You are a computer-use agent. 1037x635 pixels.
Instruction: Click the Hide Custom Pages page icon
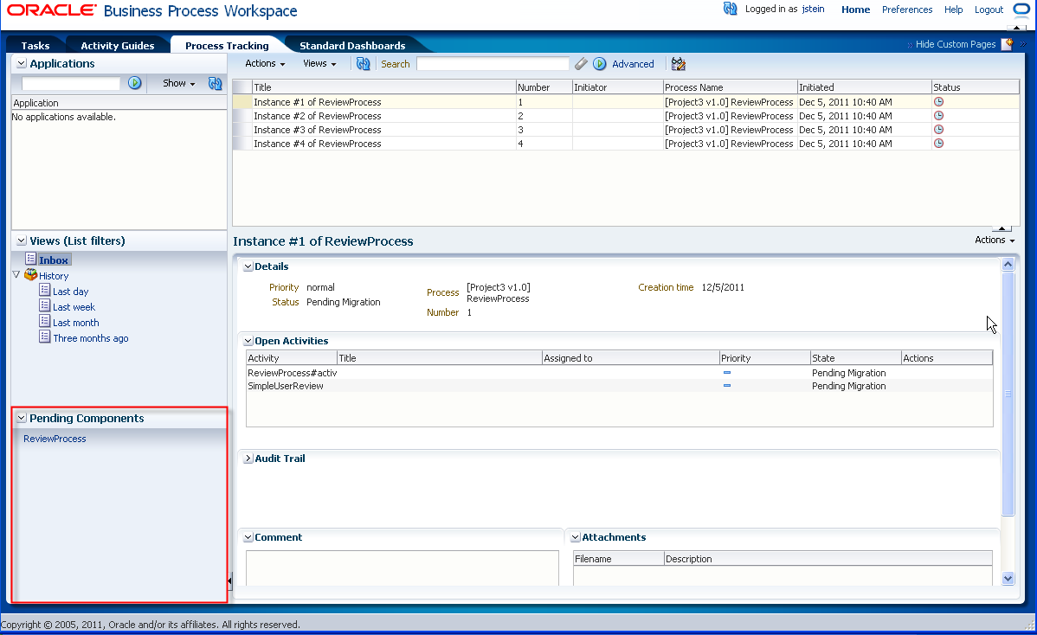(1008, 44)
